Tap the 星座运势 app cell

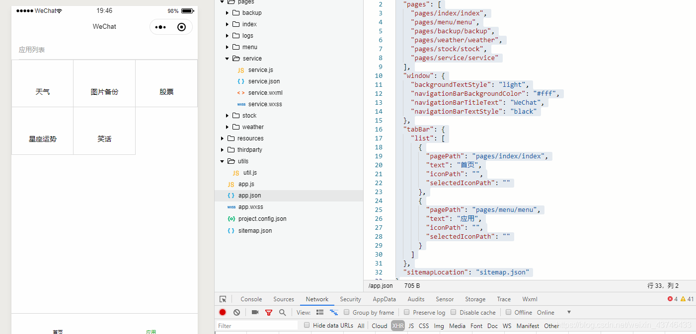pyautogui.click(x=43, y=131)
